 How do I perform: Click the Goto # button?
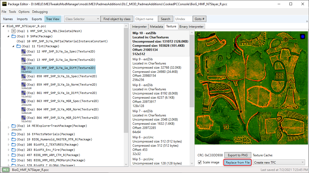pos(200,19)
